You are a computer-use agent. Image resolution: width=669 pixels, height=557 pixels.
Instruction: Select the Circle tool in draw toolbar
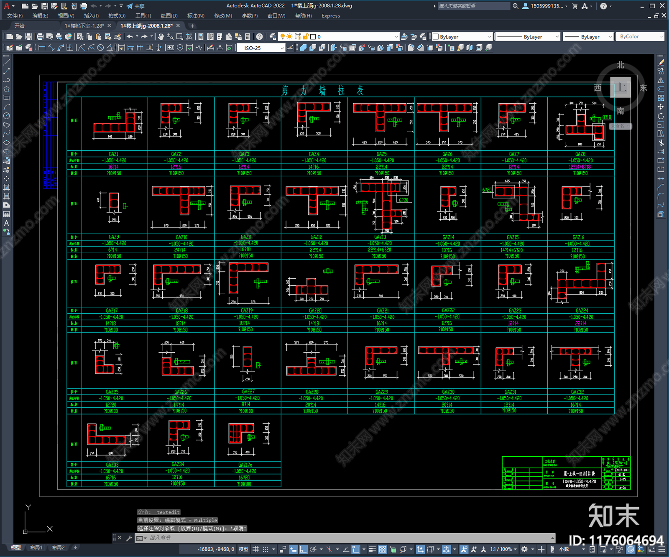point(6,116)
